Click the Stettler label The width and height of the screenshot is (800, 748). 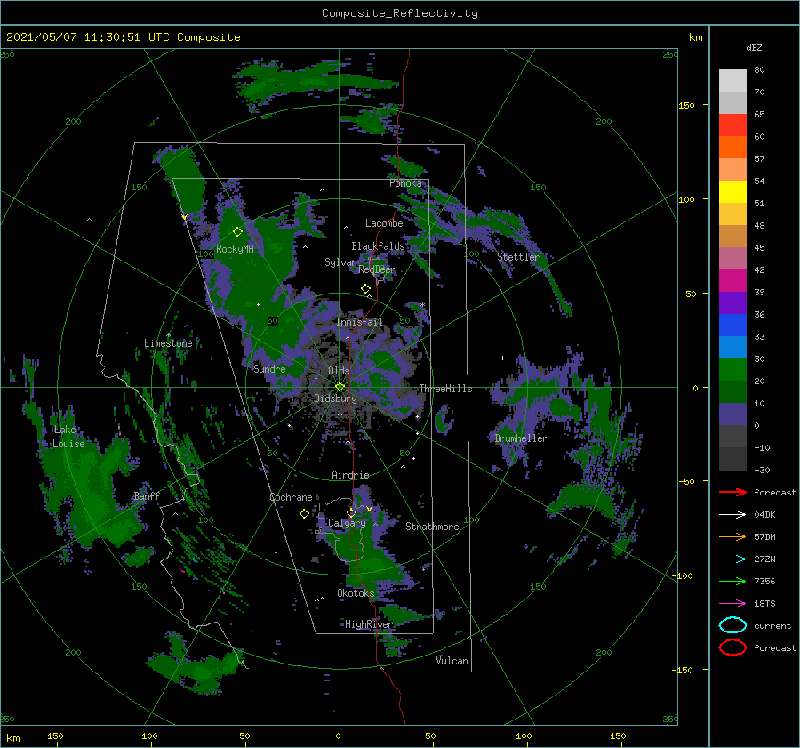tap(518, 257)
